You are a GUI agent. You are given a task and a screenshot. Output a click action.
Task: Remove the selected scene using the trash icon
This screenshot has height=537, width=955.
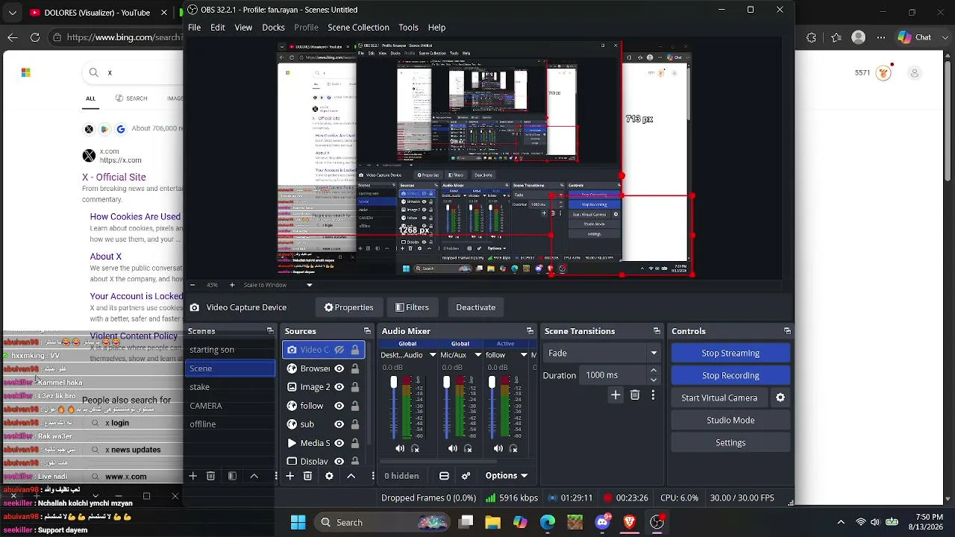pyautogui.click(x=210, y=476)
